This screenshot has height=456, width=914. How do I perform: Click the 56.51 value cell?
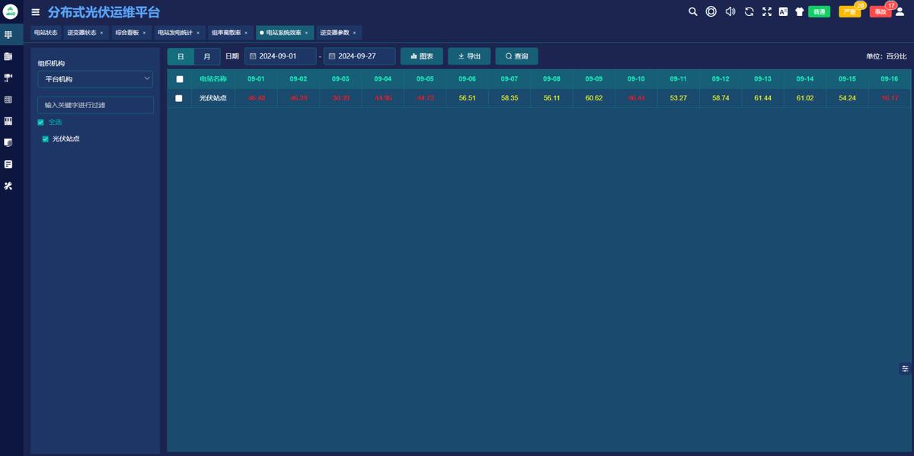[x=468, y=98]
